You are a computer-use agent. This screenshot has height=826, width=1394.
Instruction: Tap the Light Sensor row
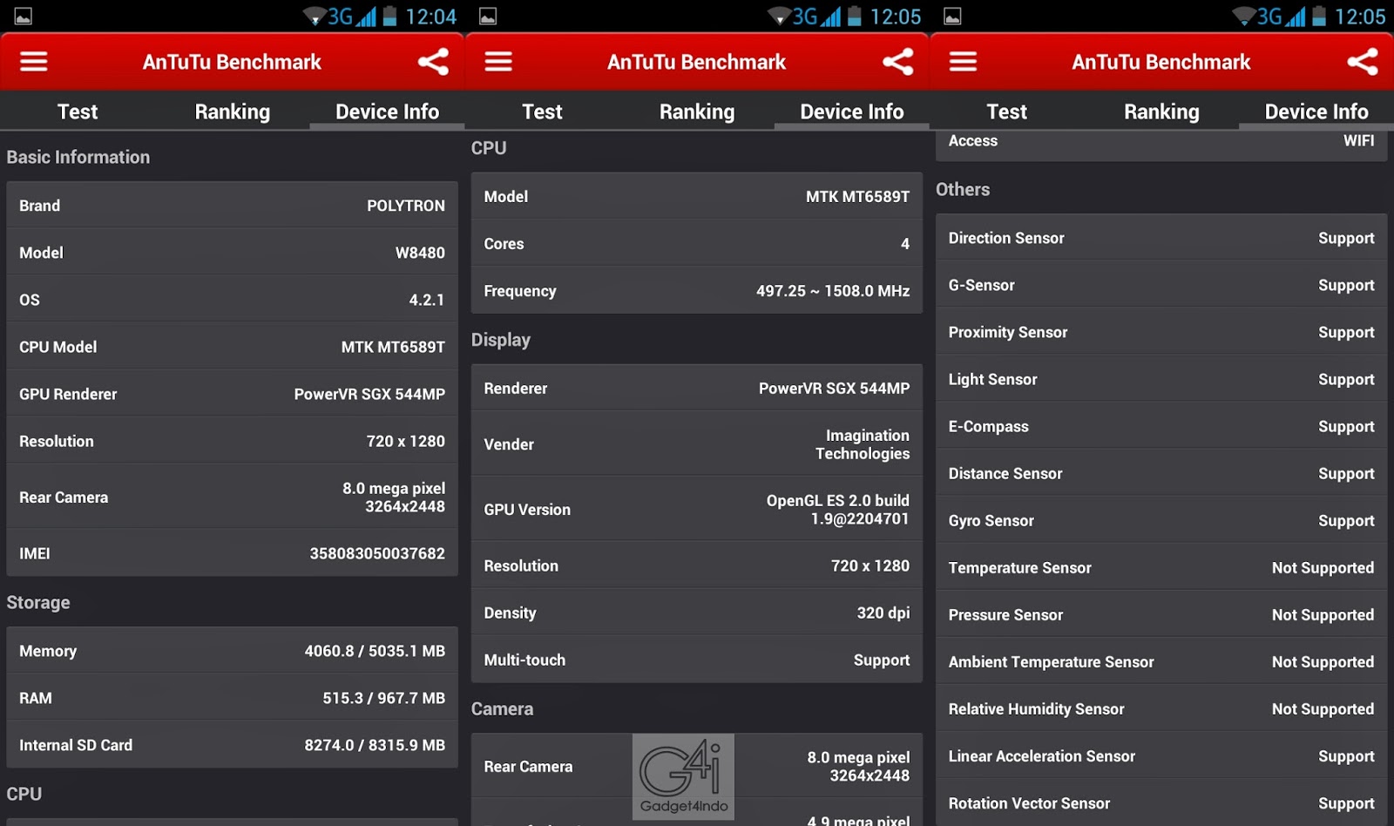pos(1161,379)
